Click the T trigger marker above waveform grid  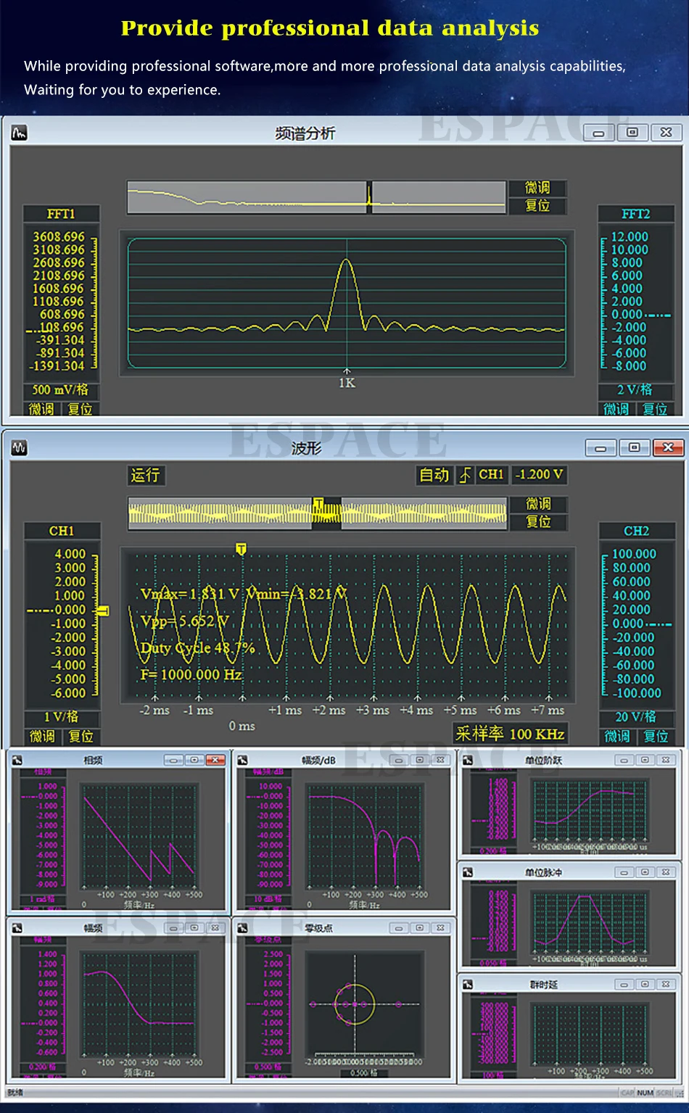[x=241, y=549]
